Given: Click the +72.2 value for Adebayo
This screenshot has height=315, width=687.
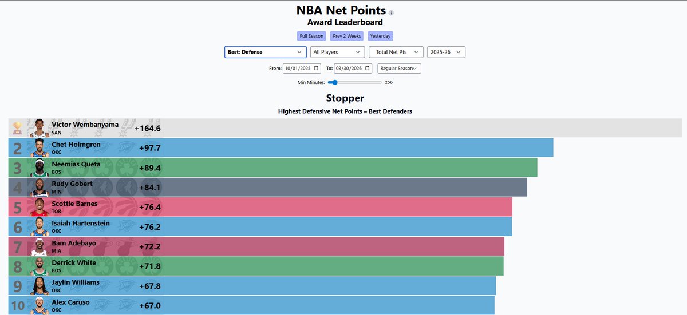Looking at the screenshot, I should pos(150,246).
